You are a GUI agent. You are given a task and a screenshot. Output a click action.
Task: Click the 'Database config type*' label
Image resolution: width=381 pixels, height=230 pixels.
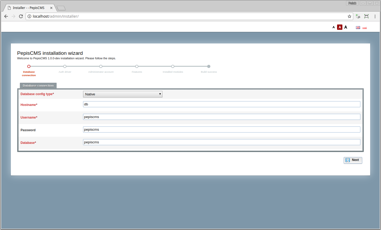[x=37, y=94]
